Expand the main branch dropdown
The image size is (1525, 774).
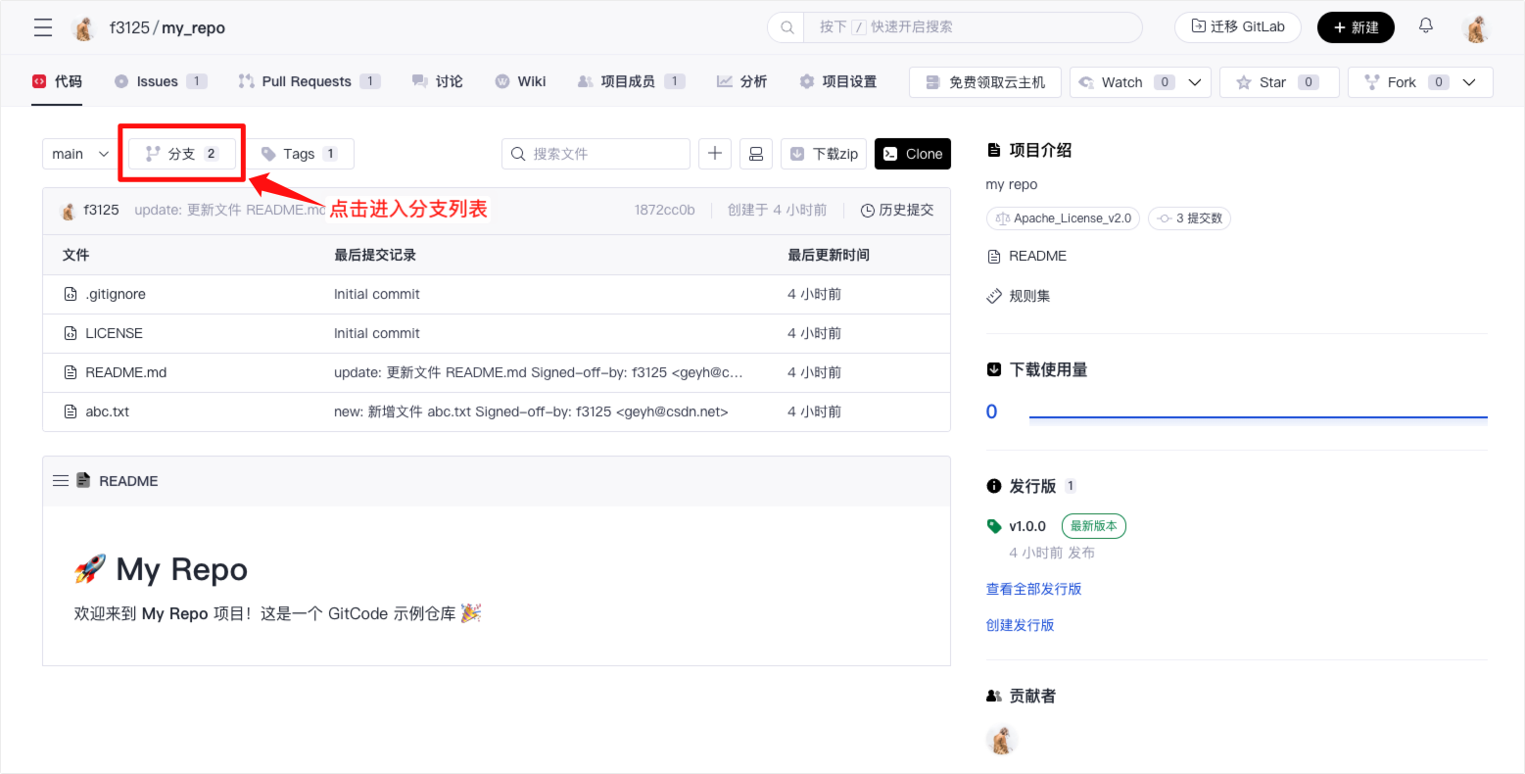pos(80,154)
